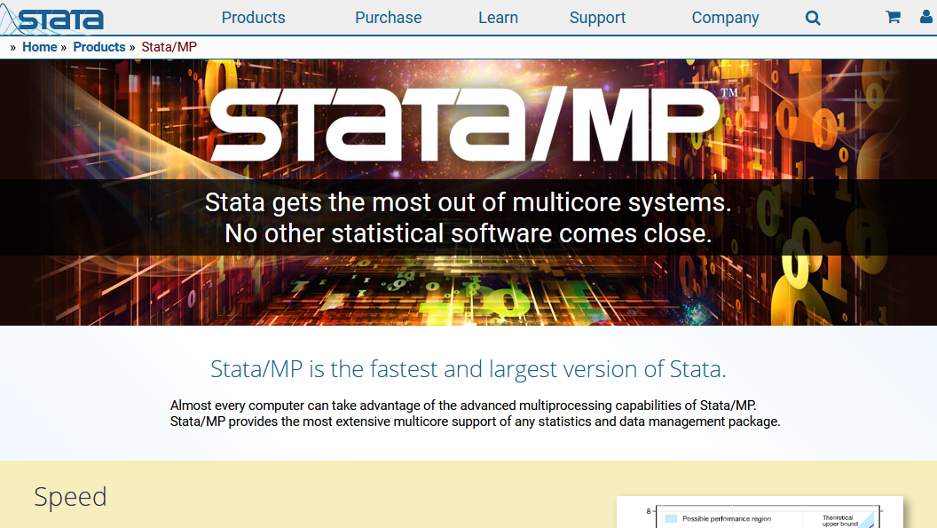937x528 pixels.
Task: Click 'No other statistical software comes close' text
Action: 468,233
